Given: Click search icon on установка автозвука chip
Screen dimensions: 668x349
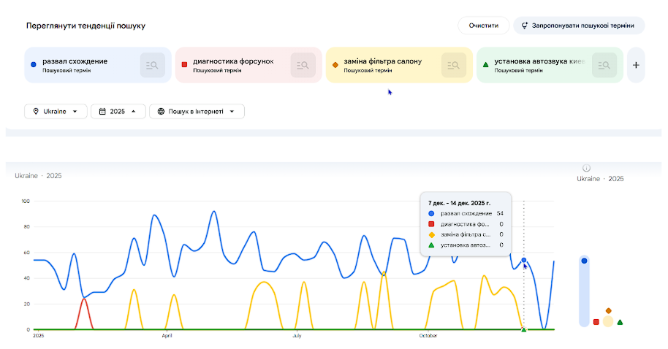Looking at the screenshot, I should (604, 65).
